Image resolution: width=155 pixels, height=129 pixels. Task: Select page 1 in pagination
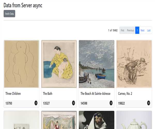tap(137, 30)
